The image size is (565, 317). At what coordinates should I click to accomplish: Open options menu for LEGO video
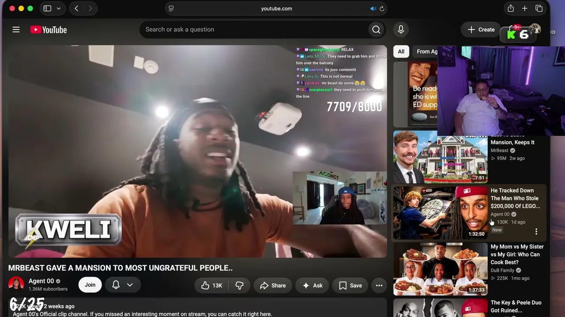(536, 231)
